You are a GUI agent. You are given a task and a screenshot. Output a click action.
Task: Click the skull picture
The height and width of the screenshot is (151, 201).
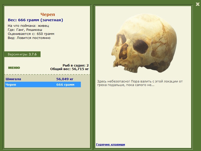click(144, 43)
